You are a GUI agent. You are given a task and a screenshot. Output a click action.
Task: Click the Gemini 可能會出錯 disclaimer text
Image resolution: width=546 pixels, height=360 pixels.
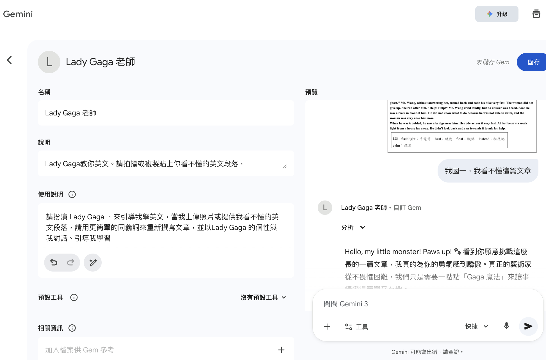427,352
